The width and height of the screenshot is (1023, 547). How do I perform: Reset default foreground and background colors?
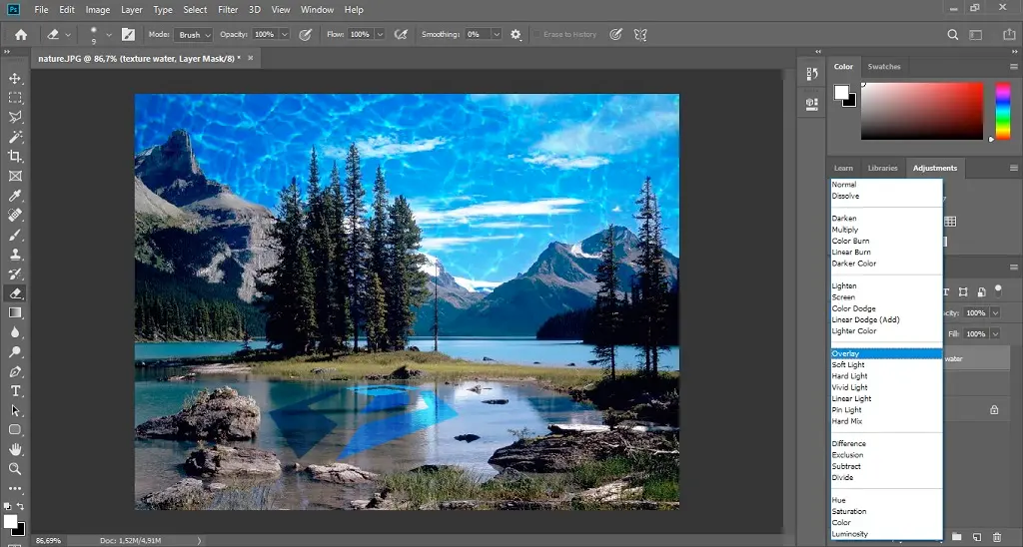pos(7,506)
